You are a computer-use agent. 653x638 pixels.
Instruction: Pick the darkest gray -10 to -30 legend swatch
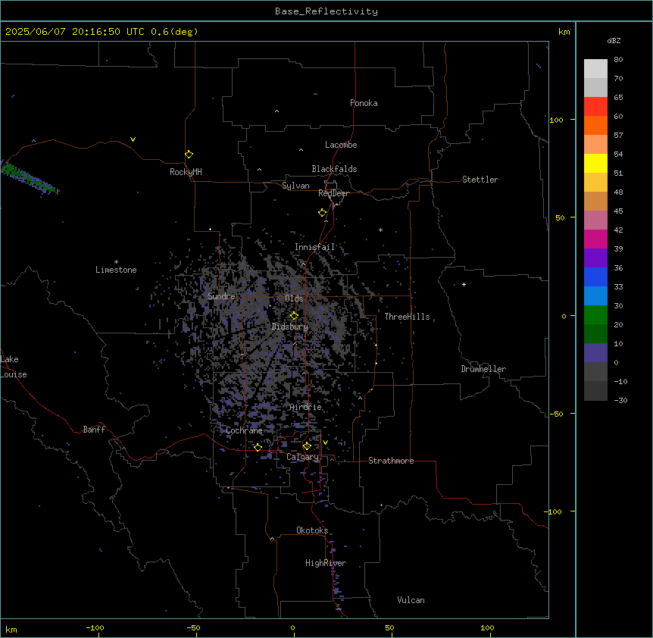click(595, 391)
